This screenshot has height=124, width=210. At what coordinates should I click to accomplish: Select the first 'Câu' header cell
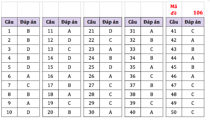point(9,22)
